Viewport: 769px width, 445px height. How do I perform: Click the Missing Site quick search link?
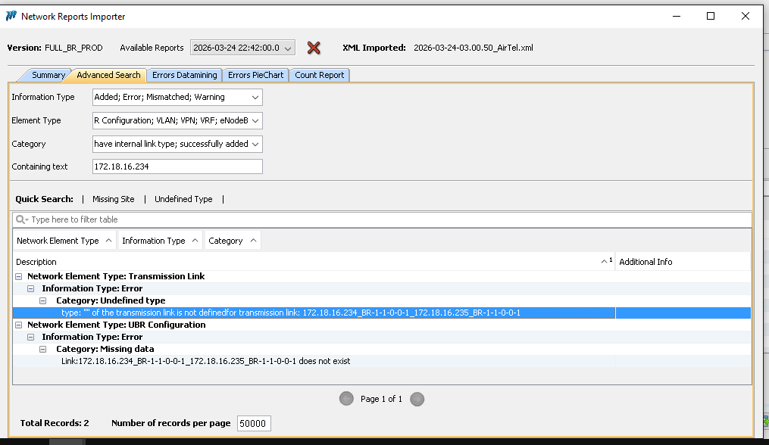coord(113,199)
